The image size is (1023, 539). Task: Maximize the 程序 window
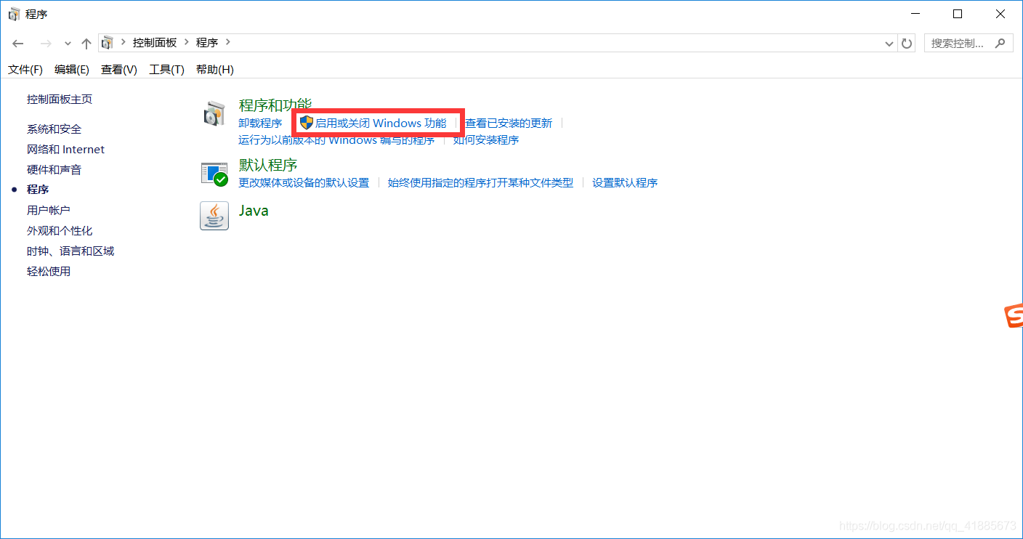958,14
